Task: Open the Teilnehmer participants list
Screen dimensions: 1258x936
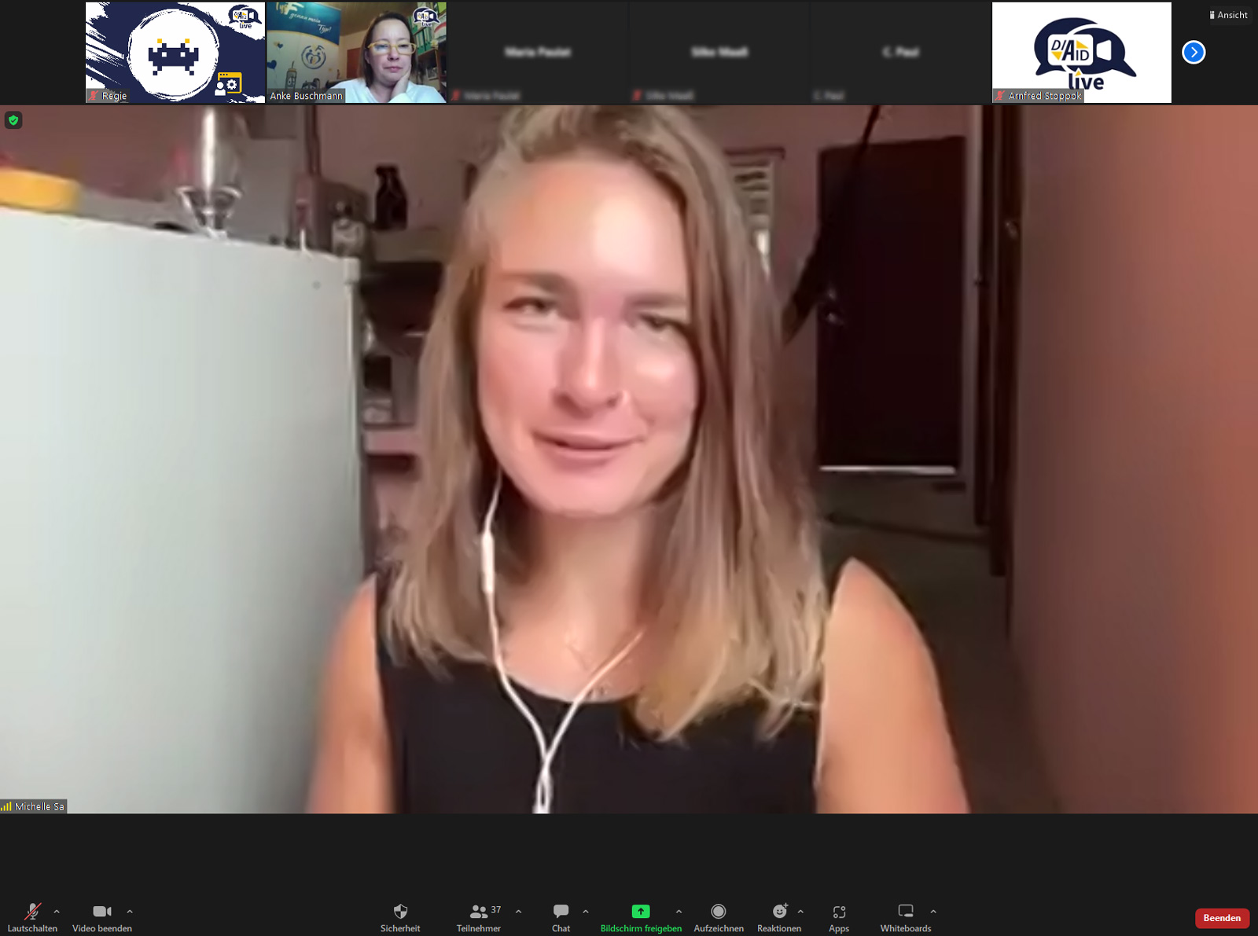Action: coord(478,912)
